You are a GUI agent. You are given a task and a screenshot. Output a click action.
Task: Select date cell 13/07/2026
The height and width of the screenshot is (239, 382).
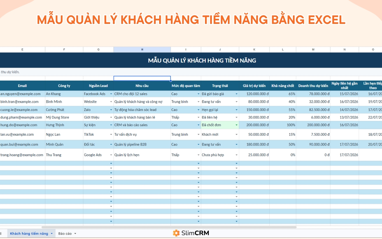coord(344,117)
